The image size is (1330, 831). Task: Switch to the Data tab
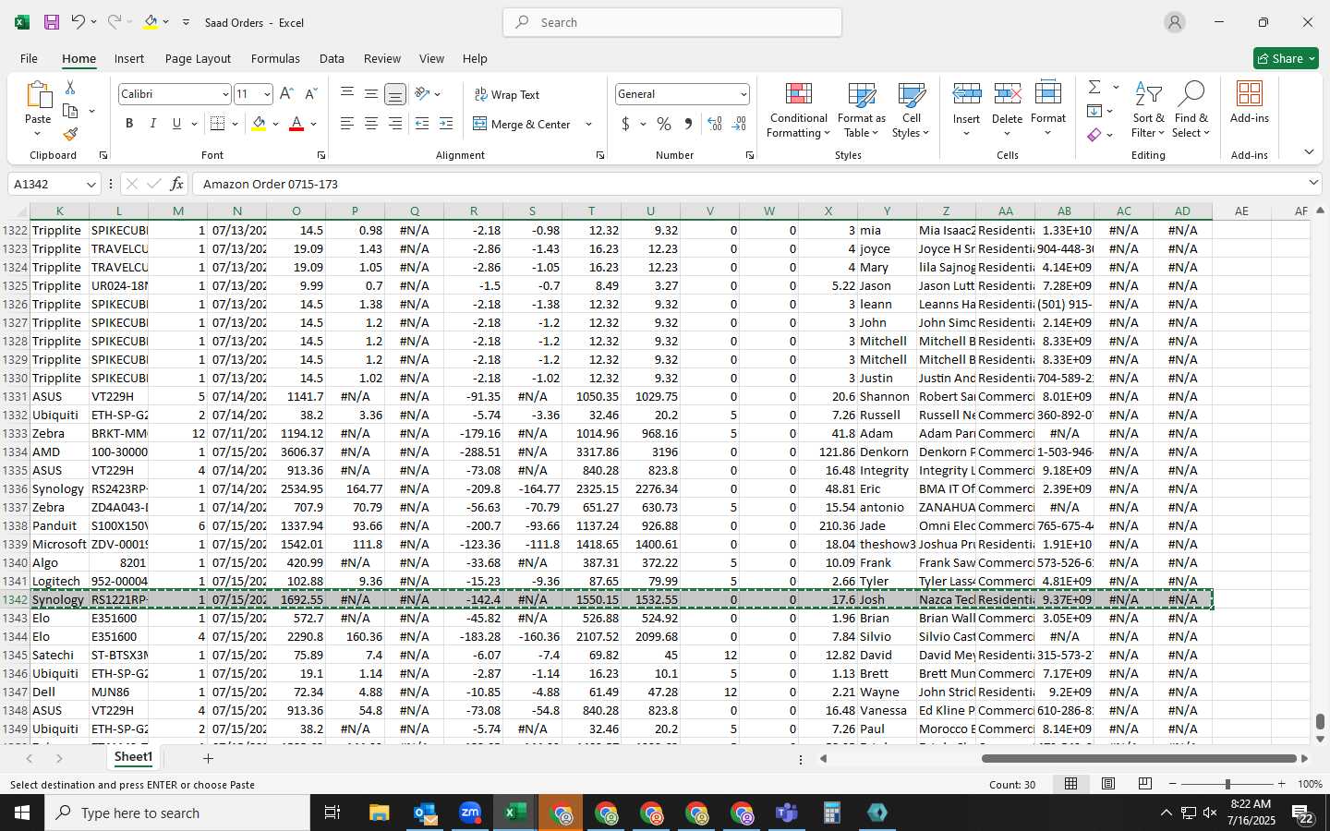332,58
